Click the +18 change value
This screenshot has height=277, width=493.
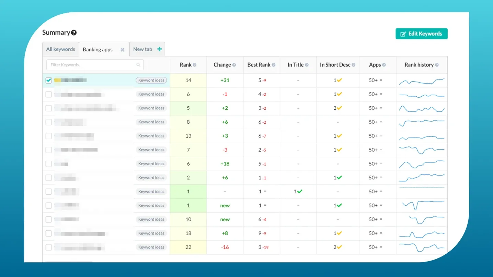coord(225,164)
